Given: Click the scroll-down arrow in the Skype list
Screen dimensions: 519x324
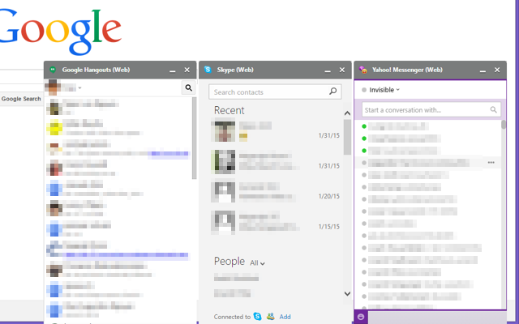Looking at the screenshot, I should (x=347, y=293).
